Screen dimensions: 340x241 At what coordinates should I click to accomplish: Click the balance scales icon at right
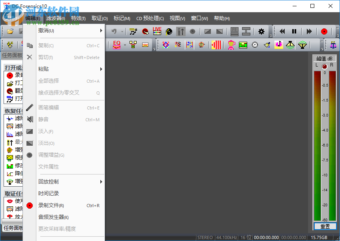[x=333, y=45]
